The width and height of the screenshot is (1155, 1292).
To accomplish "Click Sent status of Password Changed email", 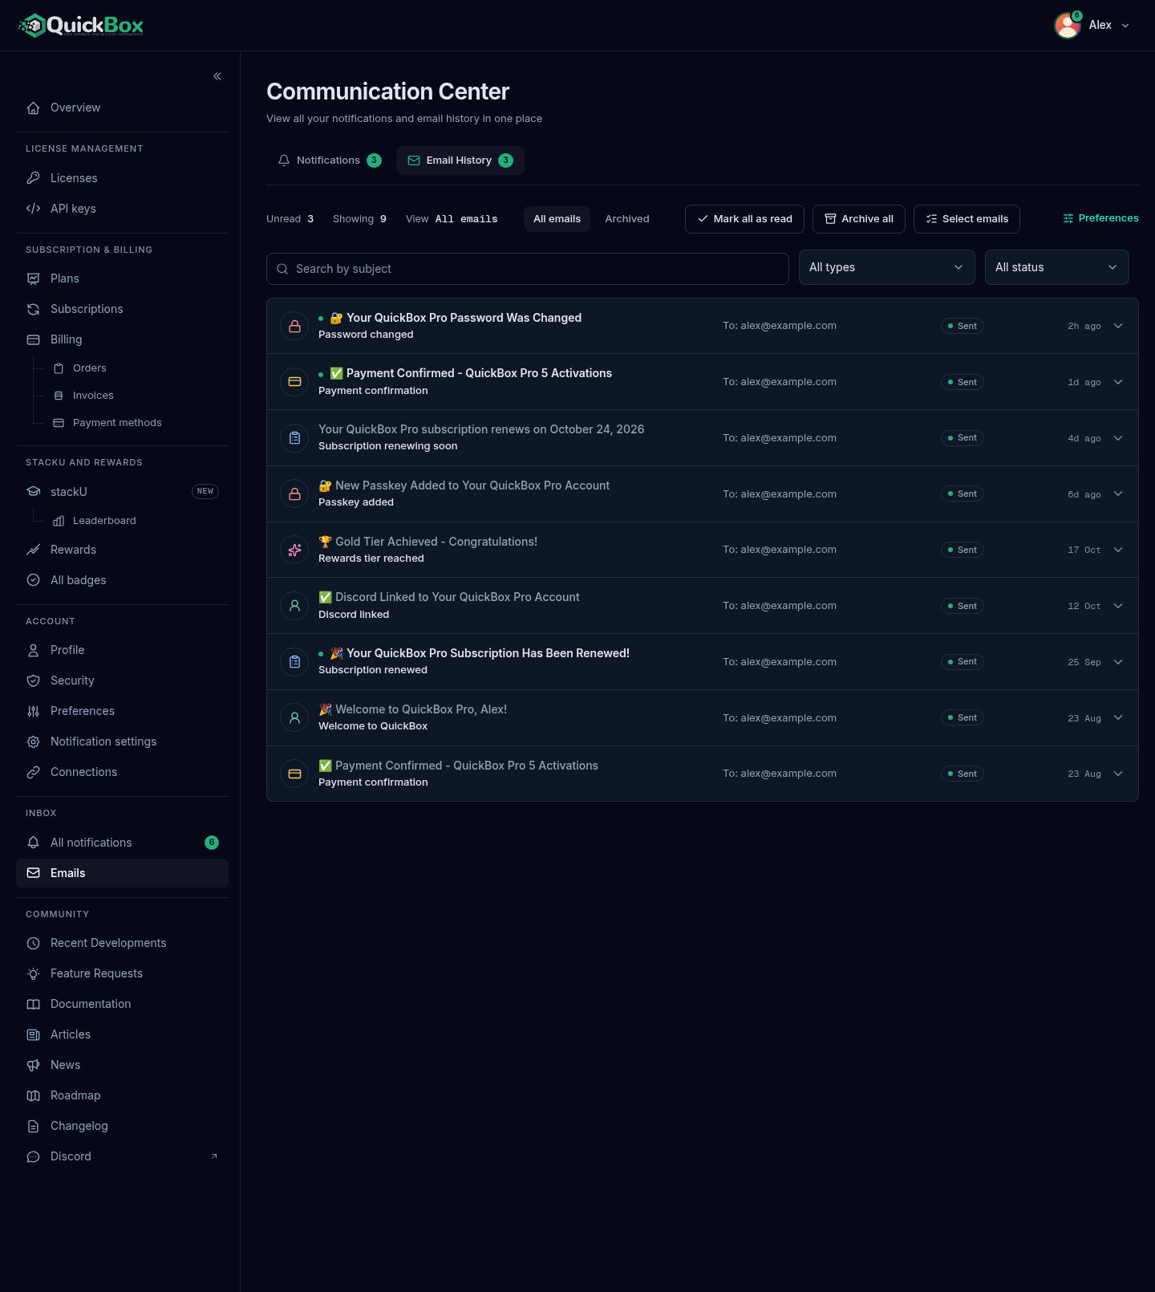I will [x=962, y=326].
